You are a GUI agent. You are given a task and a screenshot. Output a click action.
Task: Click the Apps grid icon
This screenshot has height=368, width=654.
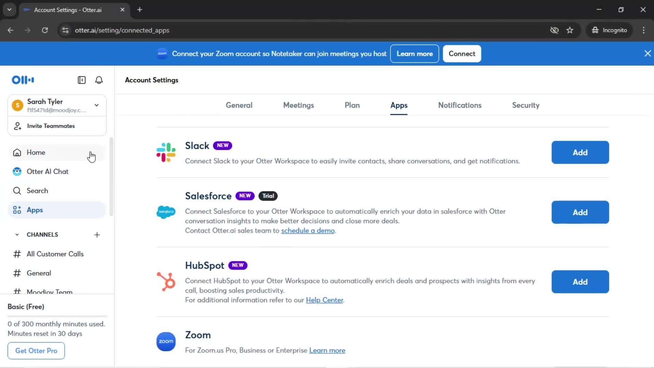point(17,210)
